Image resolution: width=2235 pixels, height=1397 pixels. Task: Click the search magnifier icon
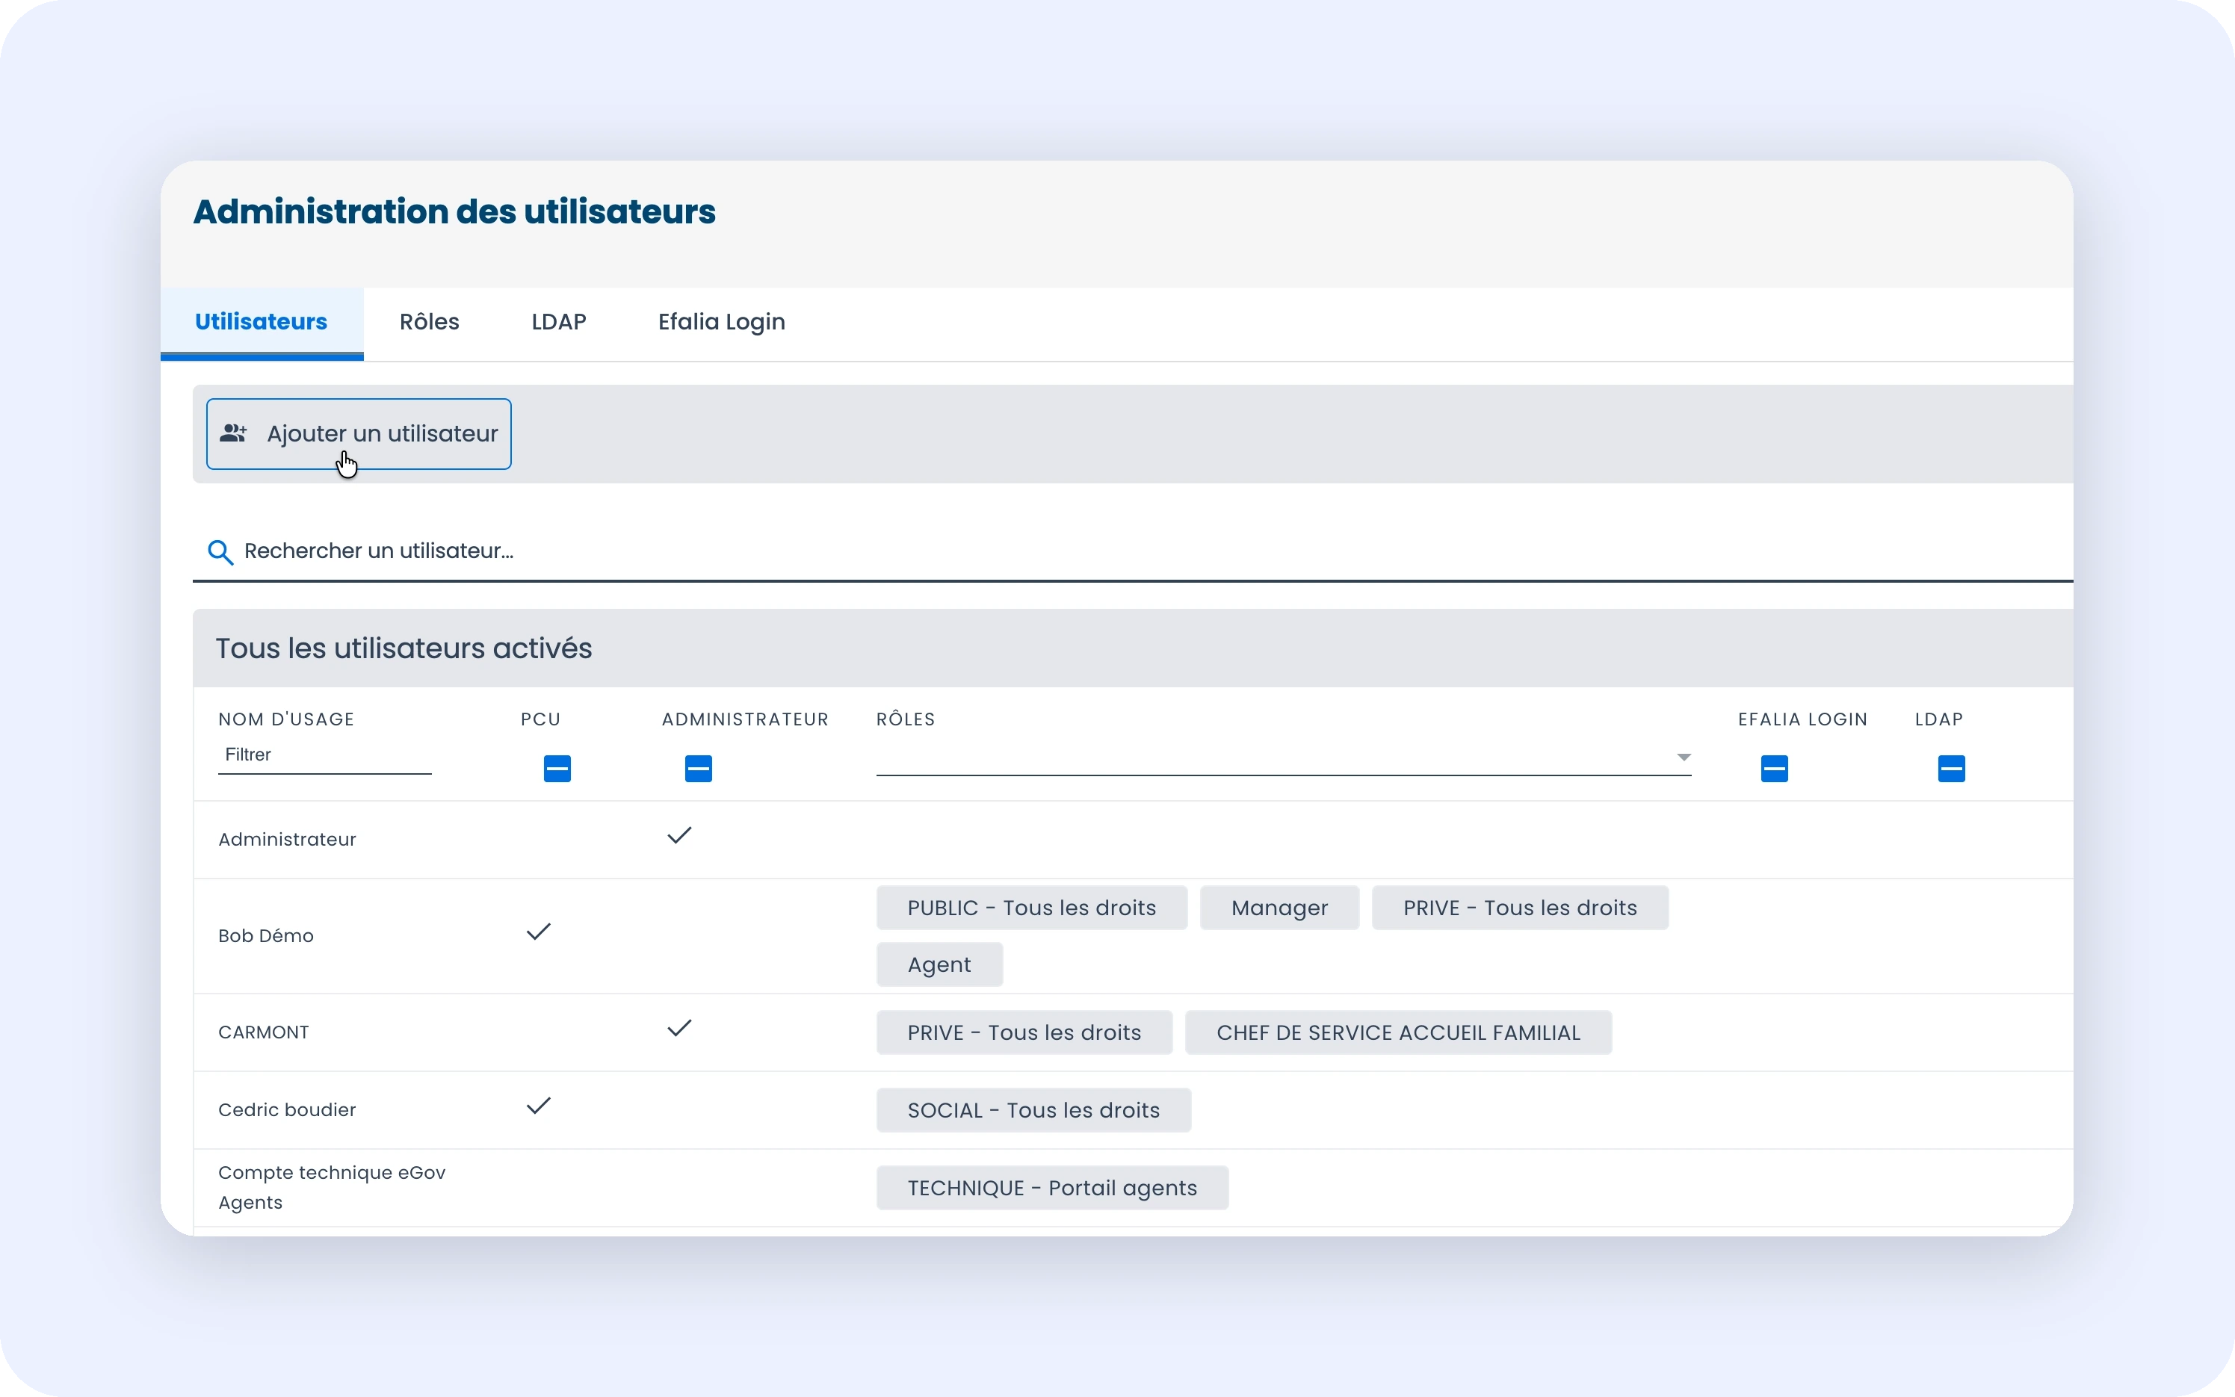(220, 551)
